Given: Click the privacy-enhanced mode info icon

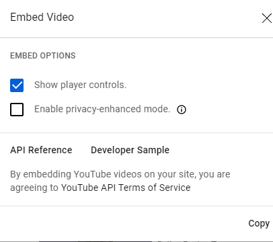Looking at the screenshot, I should [x=182, y=110].
